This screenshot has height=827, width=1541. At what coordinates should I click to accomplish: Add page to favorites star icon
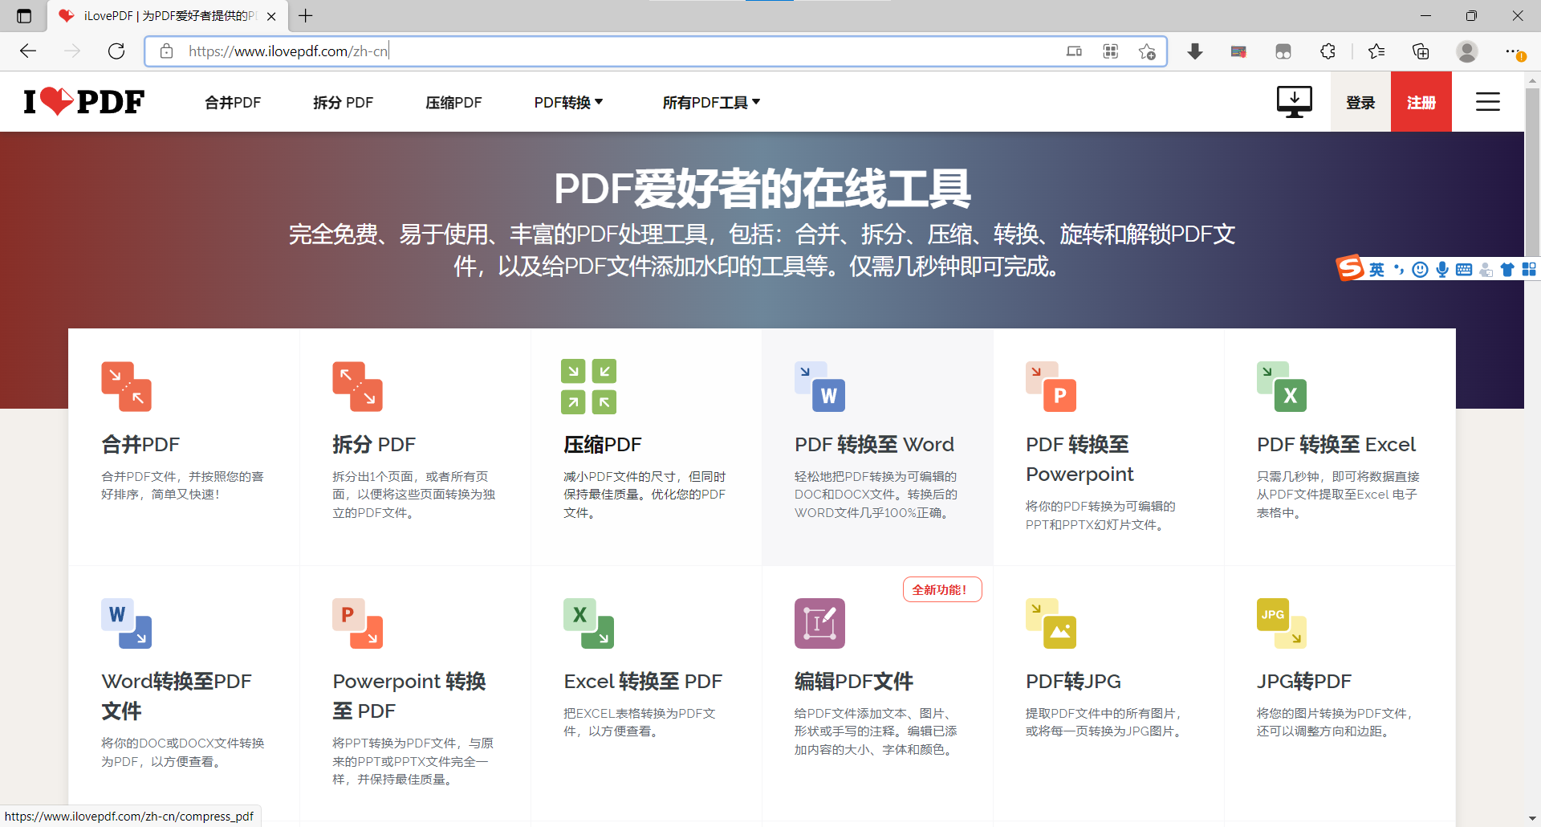tap(1147, 51)
